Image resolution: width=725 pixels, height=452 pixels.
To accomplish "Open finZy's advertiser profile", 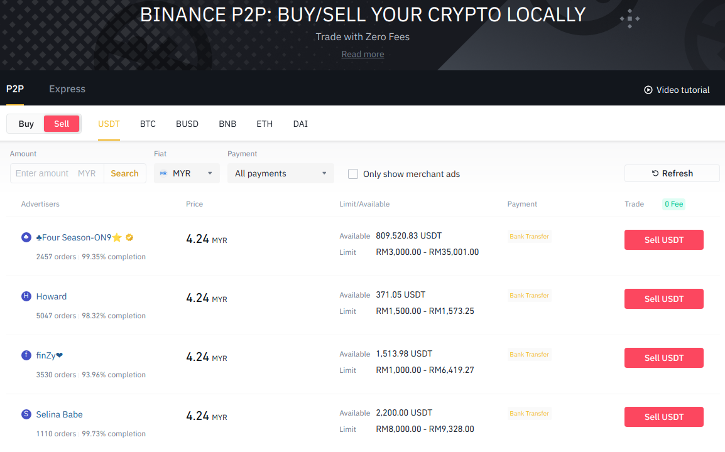I will coord(50,355).
